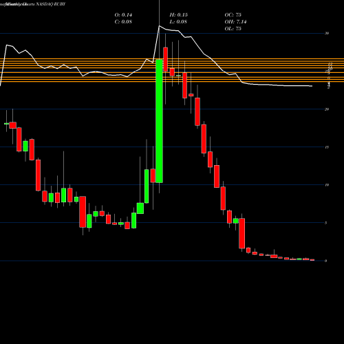This screenshot has height=344, width=344.
Task: Click the white moving average line peak
Action: pos(159,26)
